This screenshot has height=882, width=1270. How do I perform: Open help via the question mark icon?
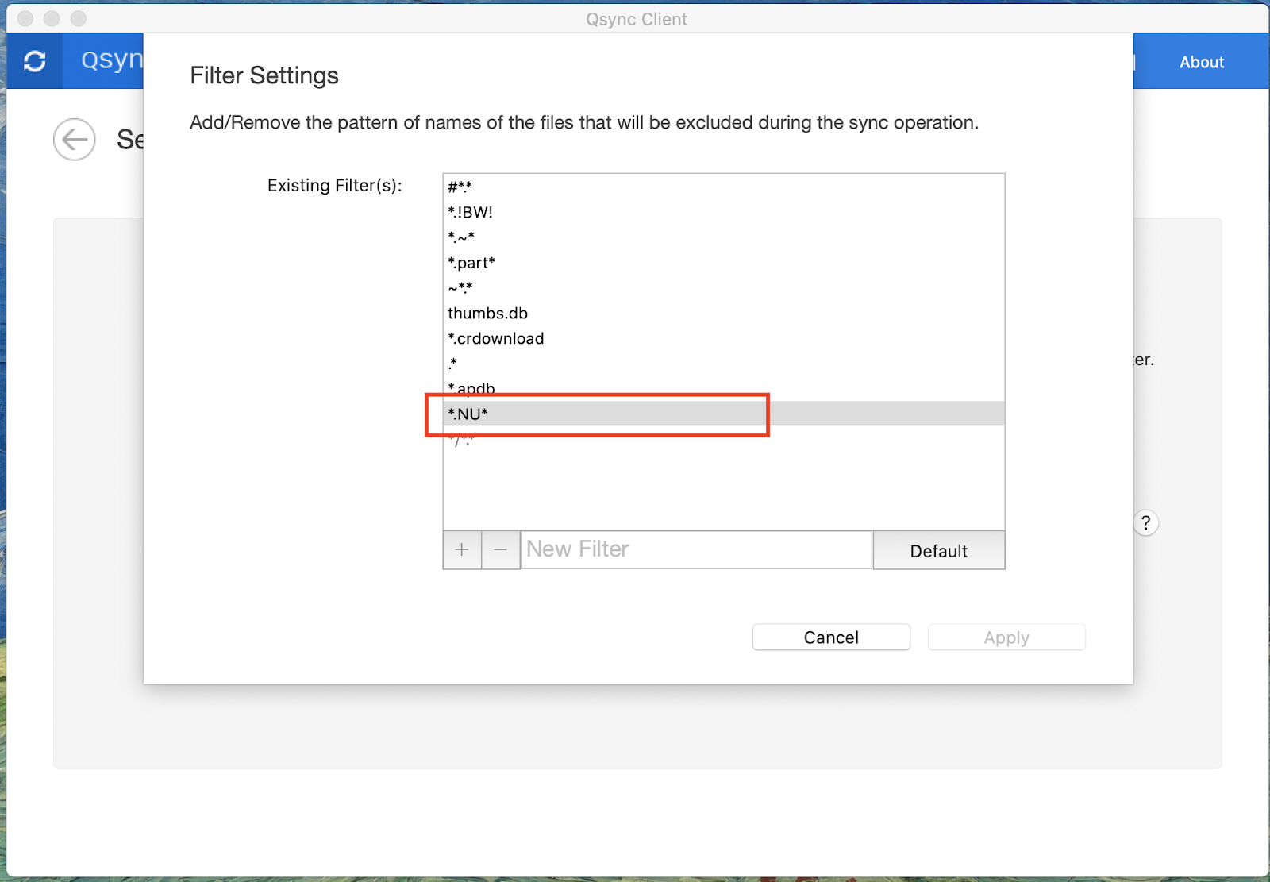click(1145, 522)
